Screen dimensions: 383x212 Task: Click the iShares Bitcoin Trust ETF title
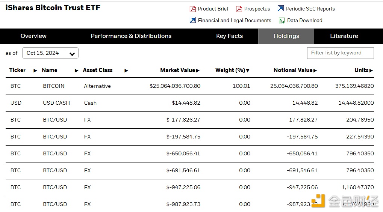click(x=53, y=8)
